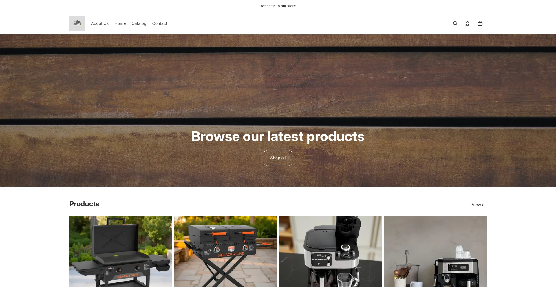
Task: Click the orange Blackstone logo on folding grill
Action: (231, 255)
